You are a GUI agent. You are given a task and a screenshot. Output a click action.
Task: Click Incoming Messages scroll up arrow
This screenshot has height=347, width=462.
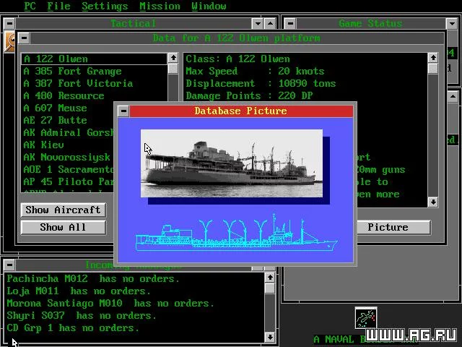[269, 278]
